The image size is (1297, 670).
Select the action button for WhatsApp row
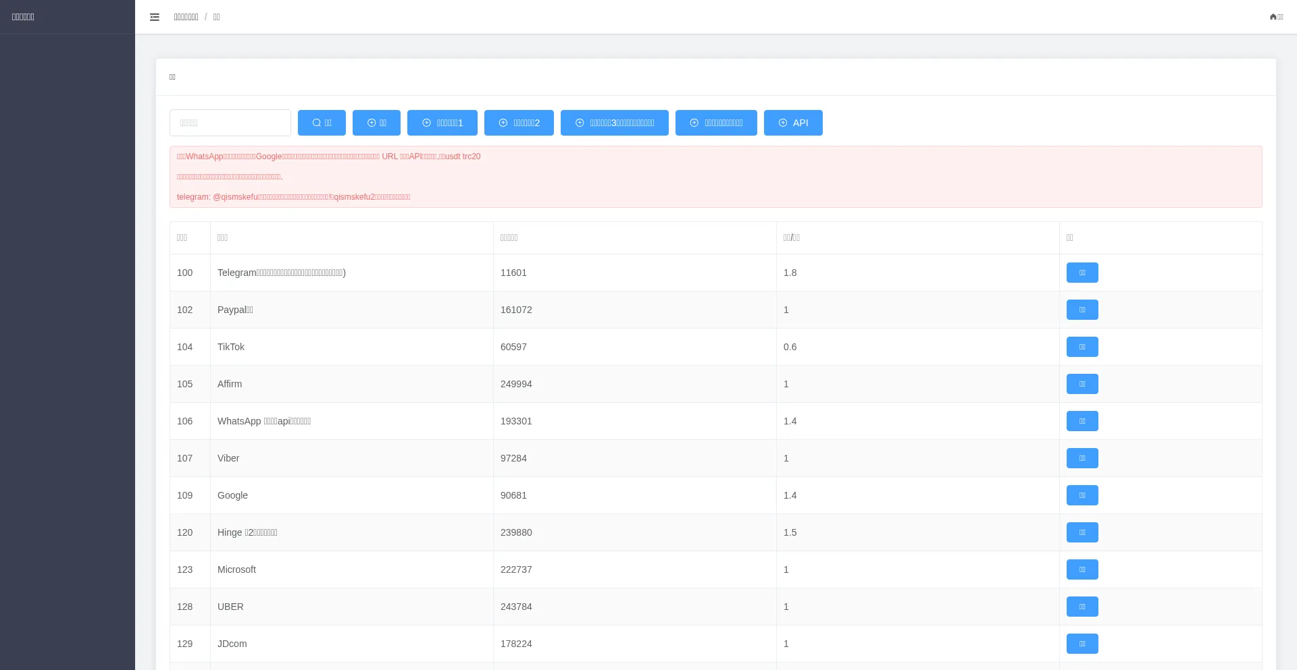1082,421
